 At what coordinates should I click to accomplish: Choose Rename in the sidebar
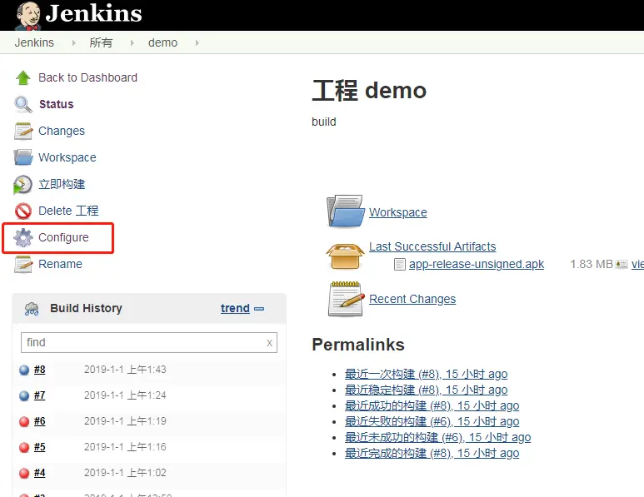60,264
